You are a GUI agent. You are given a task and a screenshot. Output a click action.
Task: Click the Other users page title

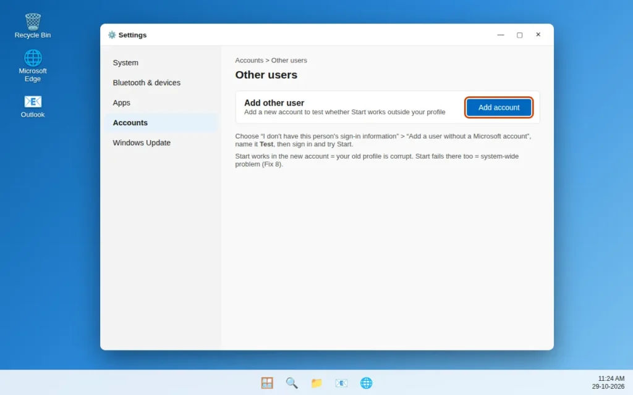coord(266,75)
